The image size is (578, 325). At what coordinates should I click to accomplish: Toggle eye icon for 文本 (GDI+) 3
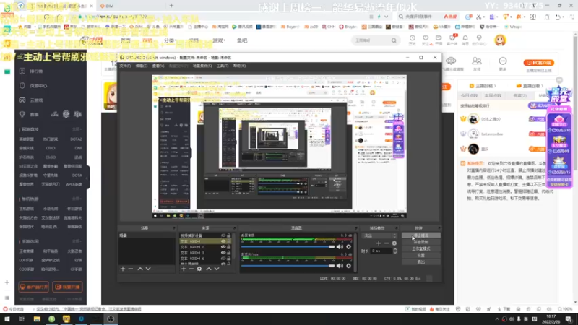coord(223,253)
